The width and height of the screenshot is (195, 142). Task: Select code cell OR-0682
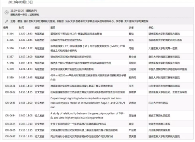pyautogui.click(x=10, y=92)
